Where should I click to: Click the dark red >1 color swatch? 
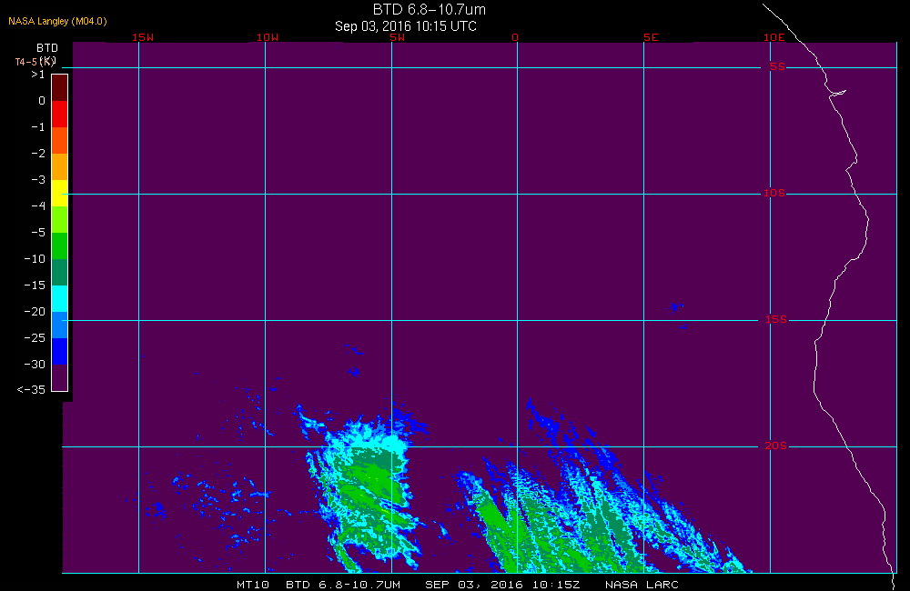[60, 88]
